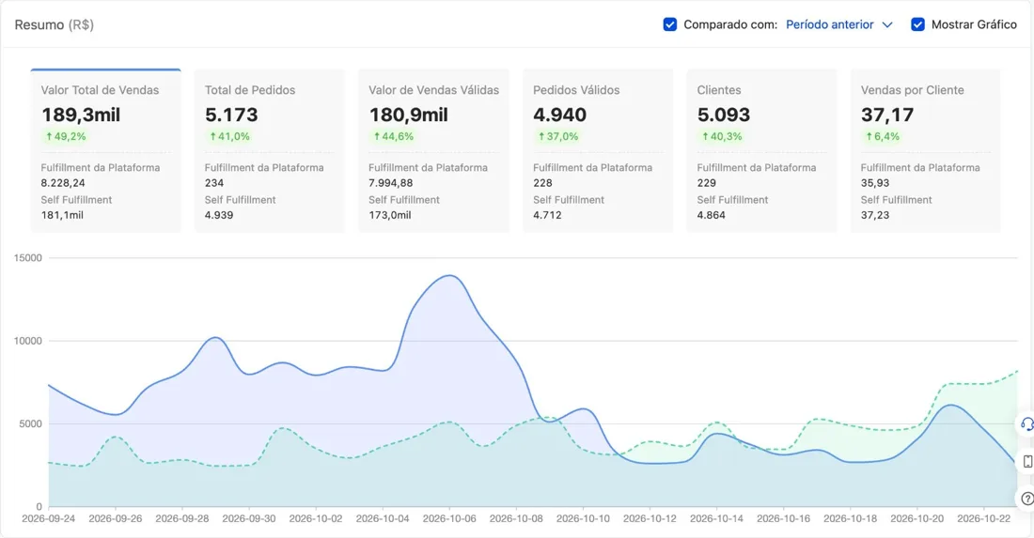Click the 2026-10-18 x-axis date label
This screenshot has height=538, width=1034.
[x=850, y=519]
